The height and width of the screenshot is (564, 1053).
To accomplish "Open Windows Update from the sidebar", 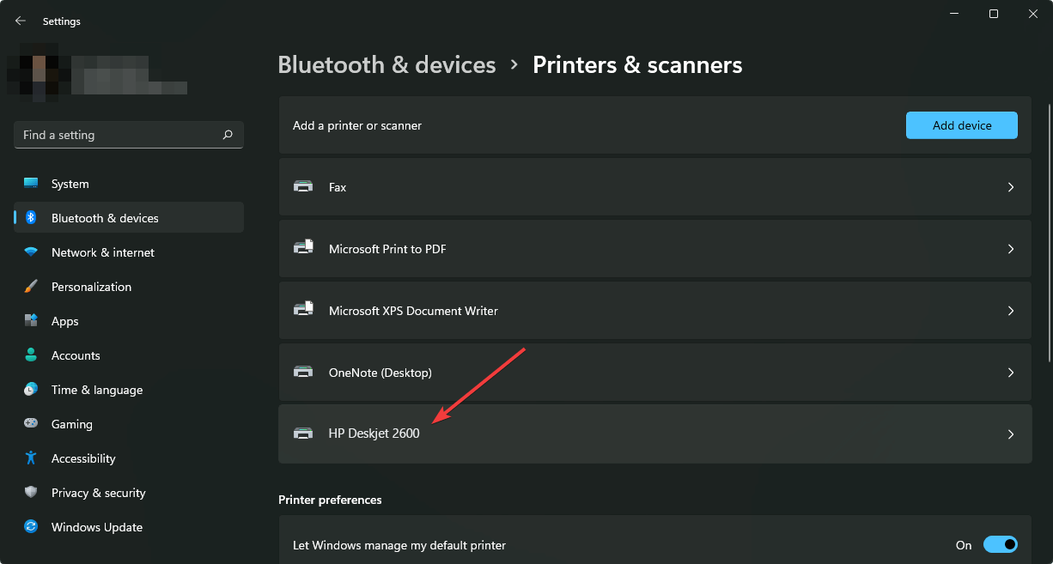I will coord(31,526).
